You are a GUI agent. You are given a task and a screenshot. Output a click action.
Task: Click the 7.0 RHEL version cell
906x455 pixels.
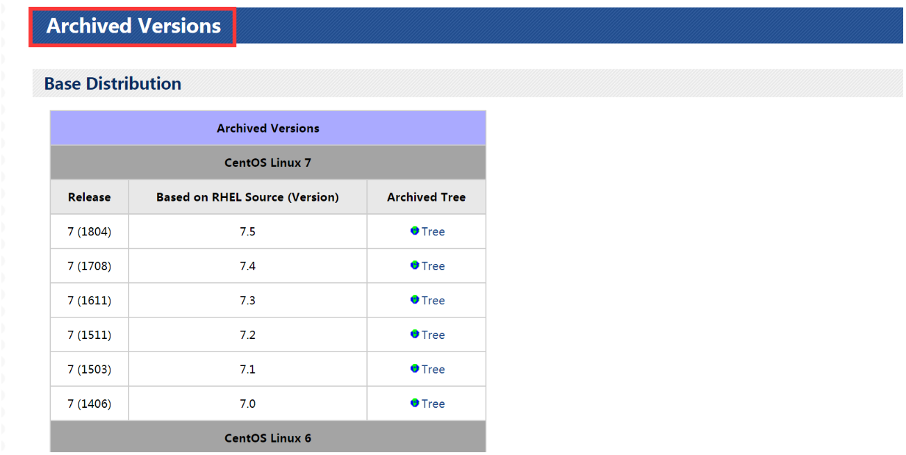[x=248, y=404]
